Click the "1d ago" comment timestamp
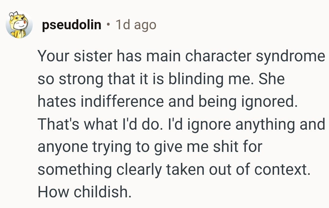Viewport: 329px width, 208px height. (136, 25)
